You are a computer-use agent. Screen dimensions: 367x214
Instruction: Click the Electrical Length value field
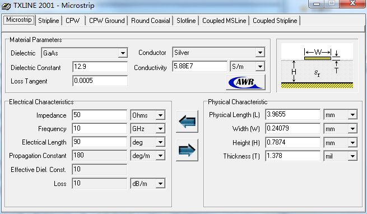tap(100, 142)
